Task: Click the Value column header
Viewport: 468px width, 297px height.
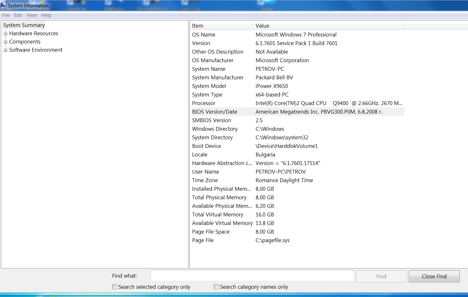Action: [329, 26]
